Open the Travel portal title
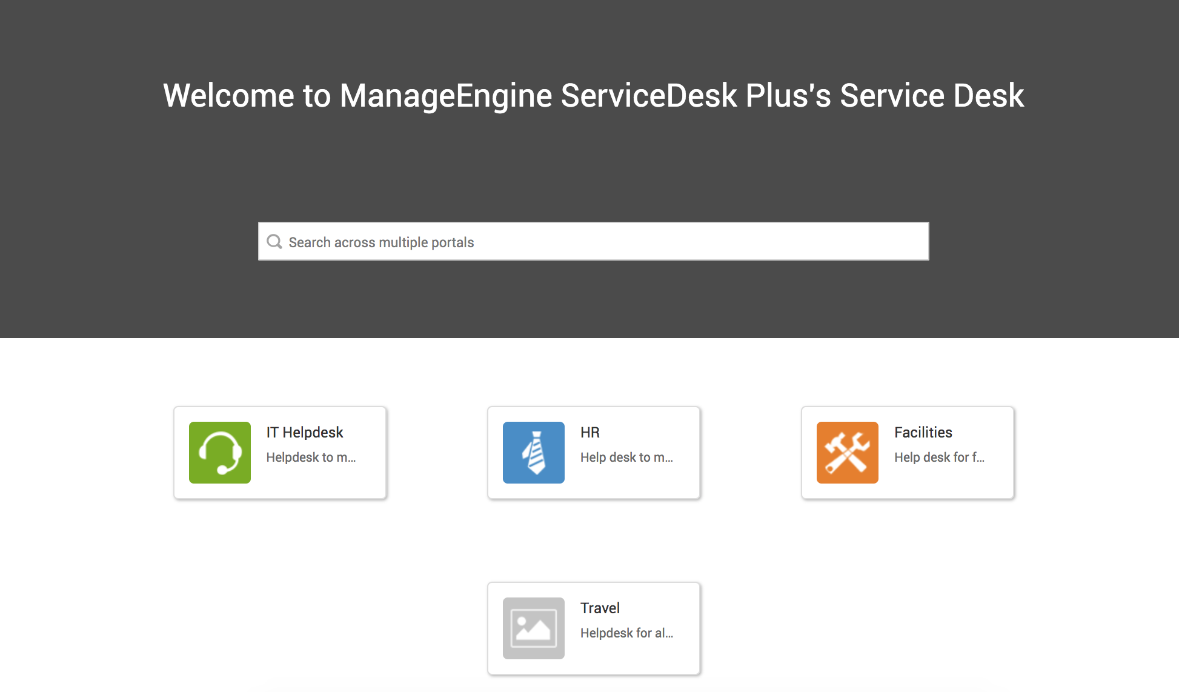The image size is (1179, 692). click(600, 608)
